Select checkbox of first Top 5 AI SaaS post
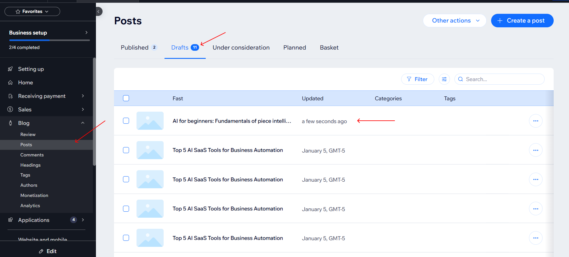Screen dimensions: 569x257 click(x=126, y=150)
